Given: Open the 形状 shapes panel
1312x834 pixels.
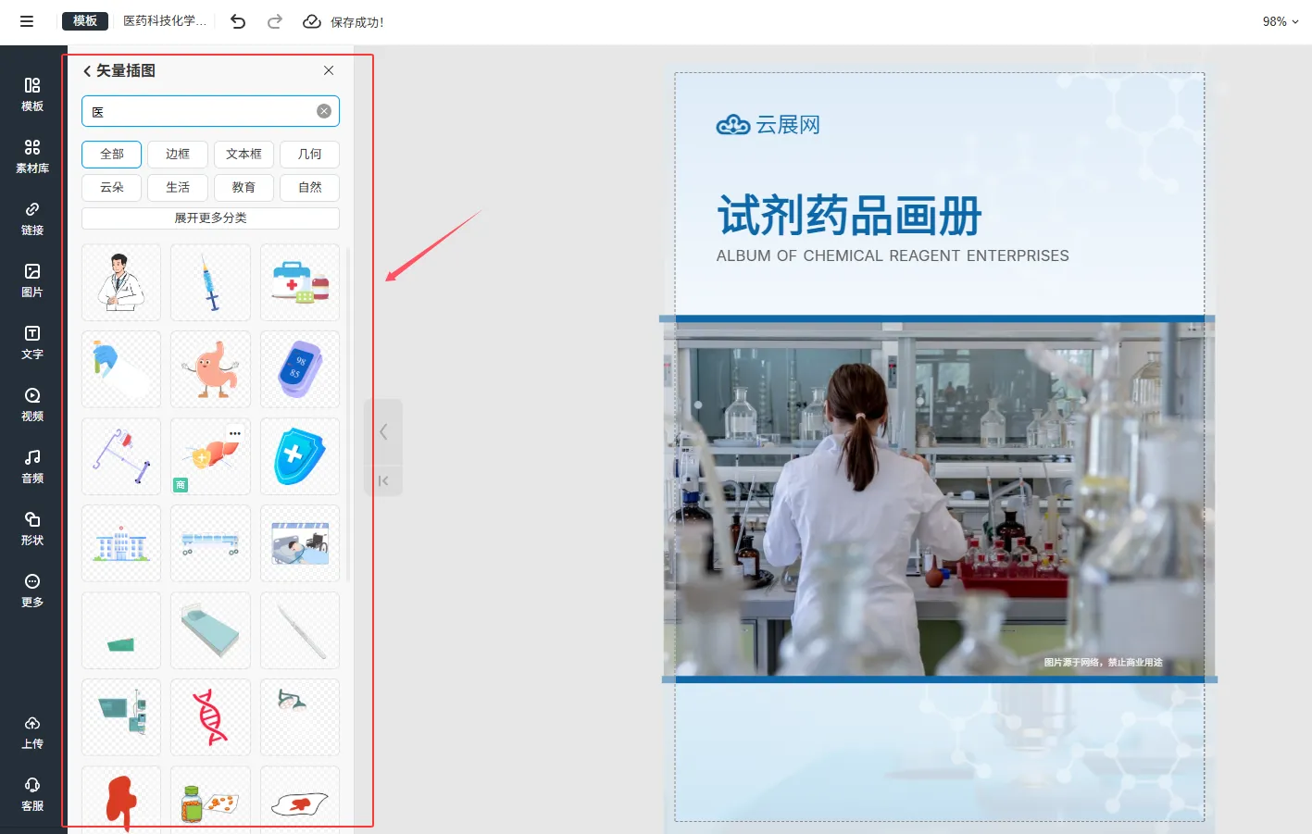Looking at the screenshot, I should [32, 528].
